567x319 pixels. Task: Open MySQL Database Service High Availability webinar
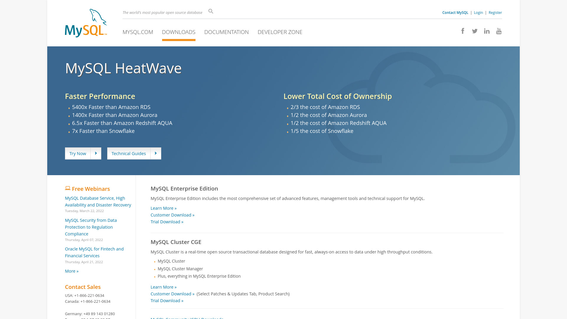(x=98, y=201)
